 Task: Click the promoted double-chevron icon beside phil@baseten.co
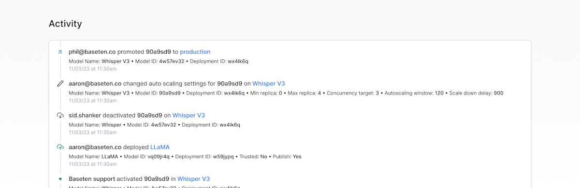[x=60, y=52]
